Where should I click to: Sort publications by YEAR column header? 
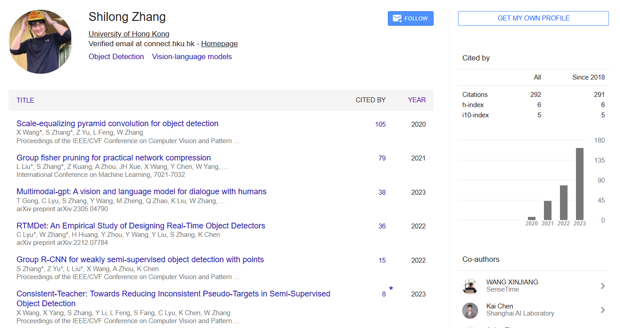click(417, 100)
